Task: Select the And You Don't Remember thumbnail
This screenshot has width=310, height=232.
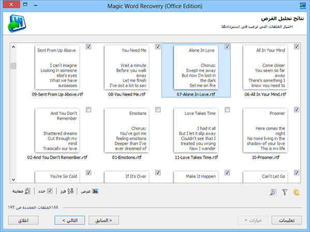Action: click(57, 130)
